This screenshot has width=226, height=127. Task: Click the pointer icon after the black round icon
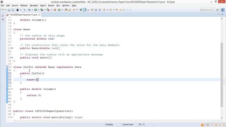[24, 10]
